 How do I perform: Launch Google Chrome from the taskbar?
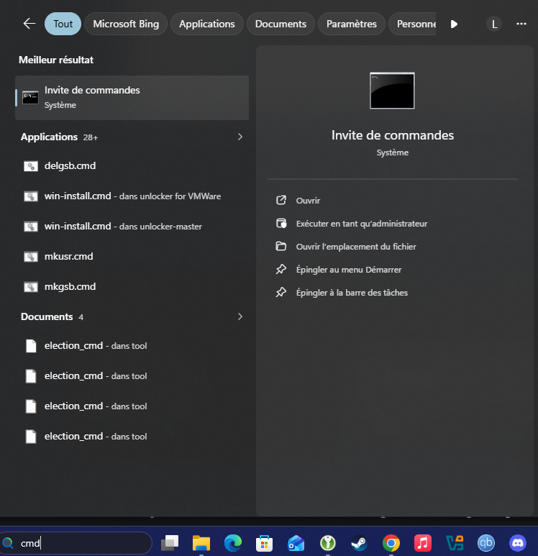point(391,542)
